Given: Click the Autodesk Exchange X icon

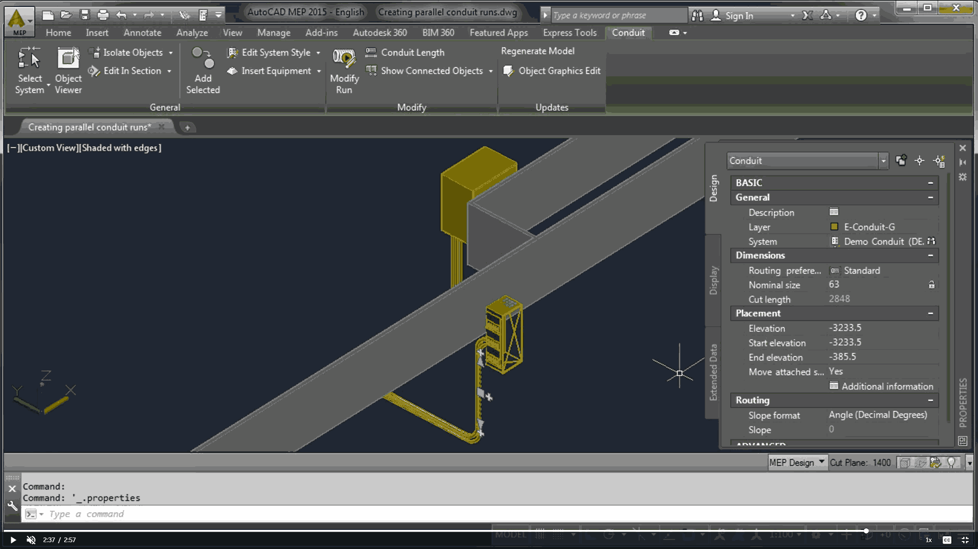Looking at the screenshot, I should [x=808, y=15].
